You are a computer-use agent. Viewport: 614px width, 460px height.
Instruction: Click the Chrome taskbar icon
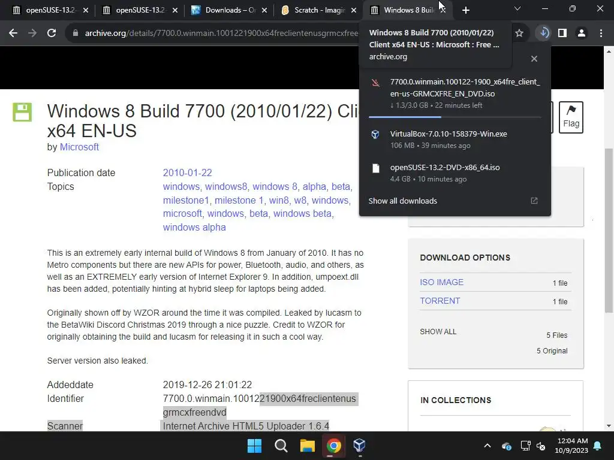333,446
